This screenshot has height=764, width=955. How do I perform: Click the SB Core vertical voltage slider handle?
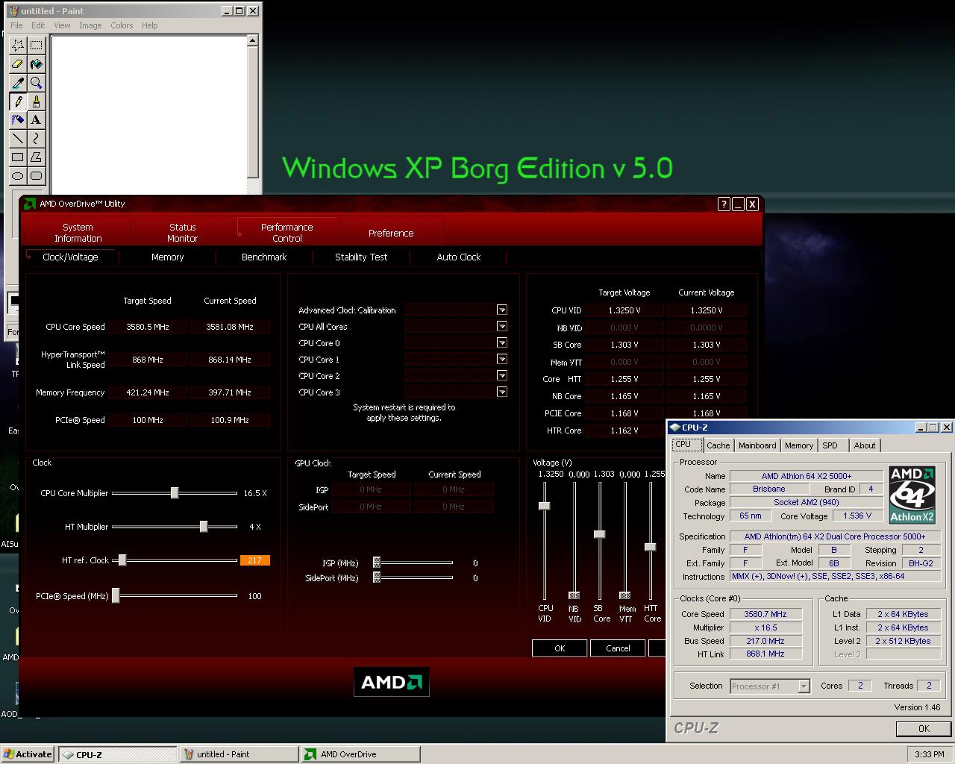click(599, 534)
